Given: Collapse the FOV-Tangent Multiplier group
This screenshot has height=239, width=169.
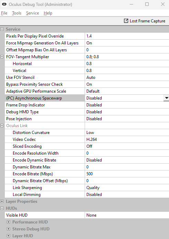Looking at the screenshot, I should pos(2,57).
